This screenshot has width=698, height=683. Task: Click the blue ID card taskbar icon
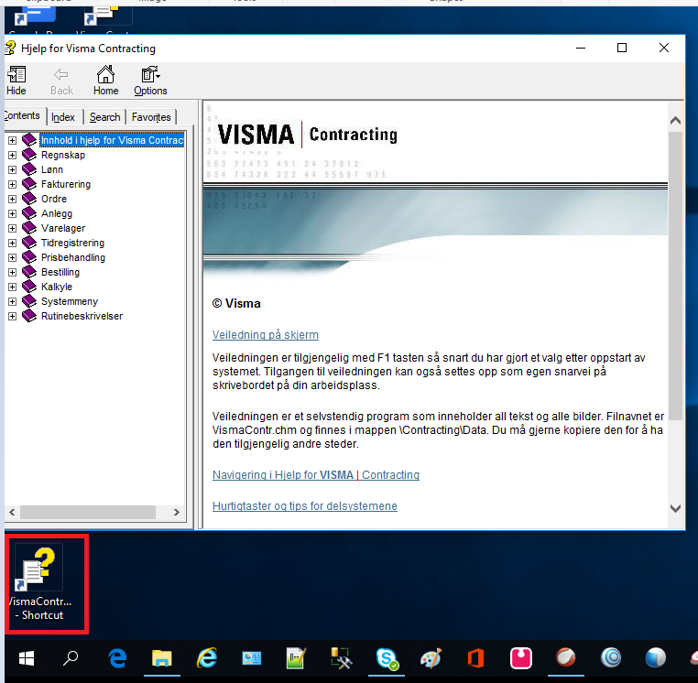coord(252,658)
